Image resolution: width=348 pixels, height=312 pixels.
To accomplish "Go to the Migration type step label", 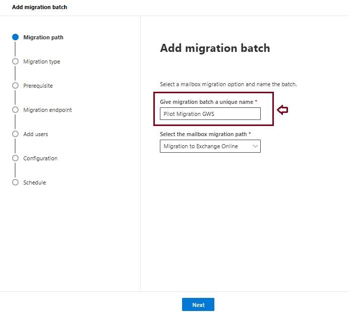I will pos(41,61).
